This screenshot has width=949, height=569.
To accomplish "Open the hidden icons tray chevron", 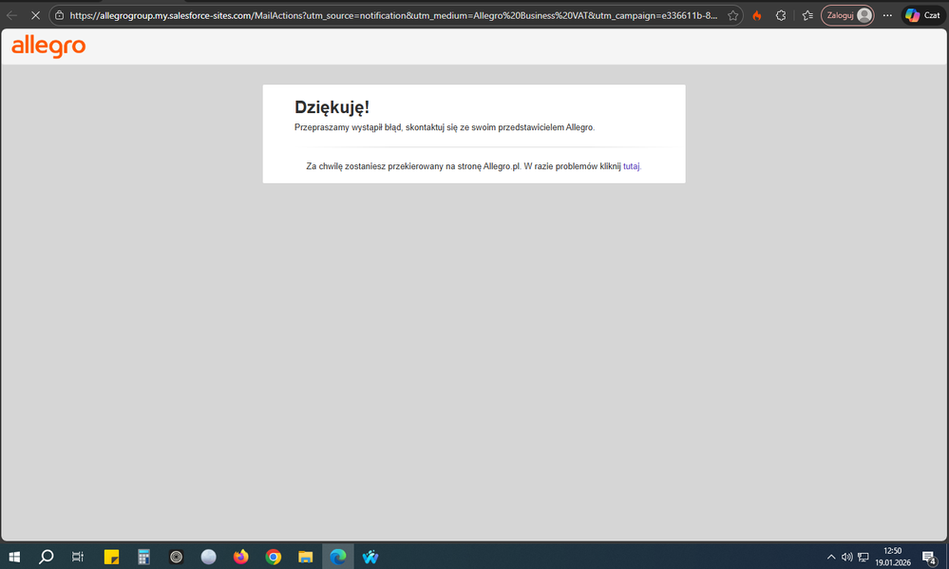I will [x=830, y=557].
